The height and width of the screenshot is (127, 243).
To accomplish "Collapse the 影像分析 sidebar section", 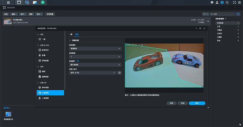I will (38, 83).
